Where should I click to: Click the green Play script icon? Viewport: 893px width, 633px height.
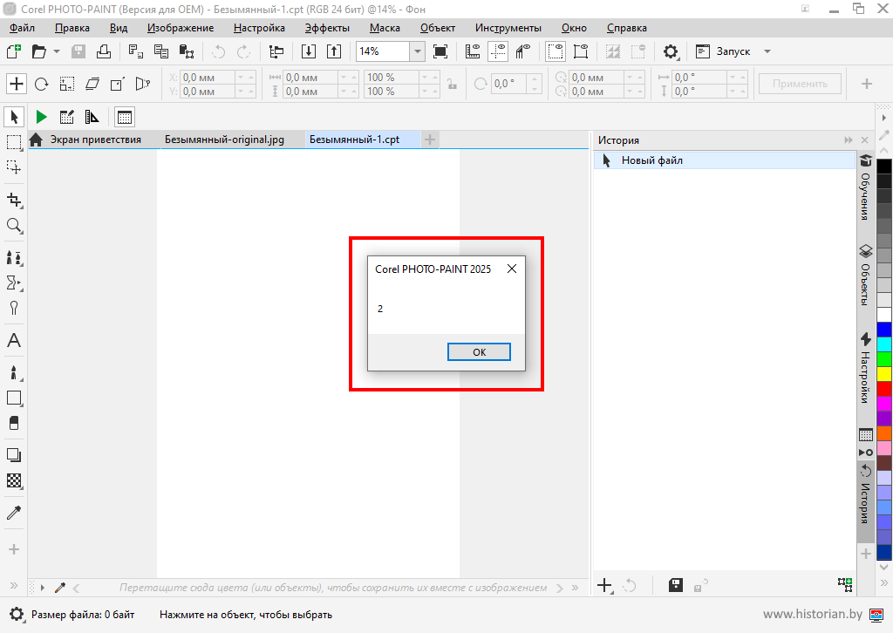(41, 117)
